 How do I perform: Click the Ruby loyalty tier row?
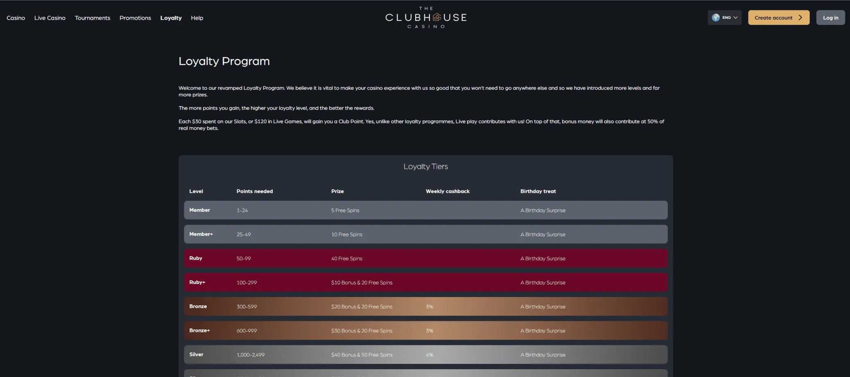425,259
